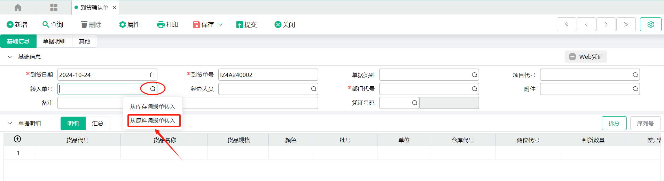Click the home icon in tab bar
This screenshot has height=181, width=664.
click(x=18, y=7)
